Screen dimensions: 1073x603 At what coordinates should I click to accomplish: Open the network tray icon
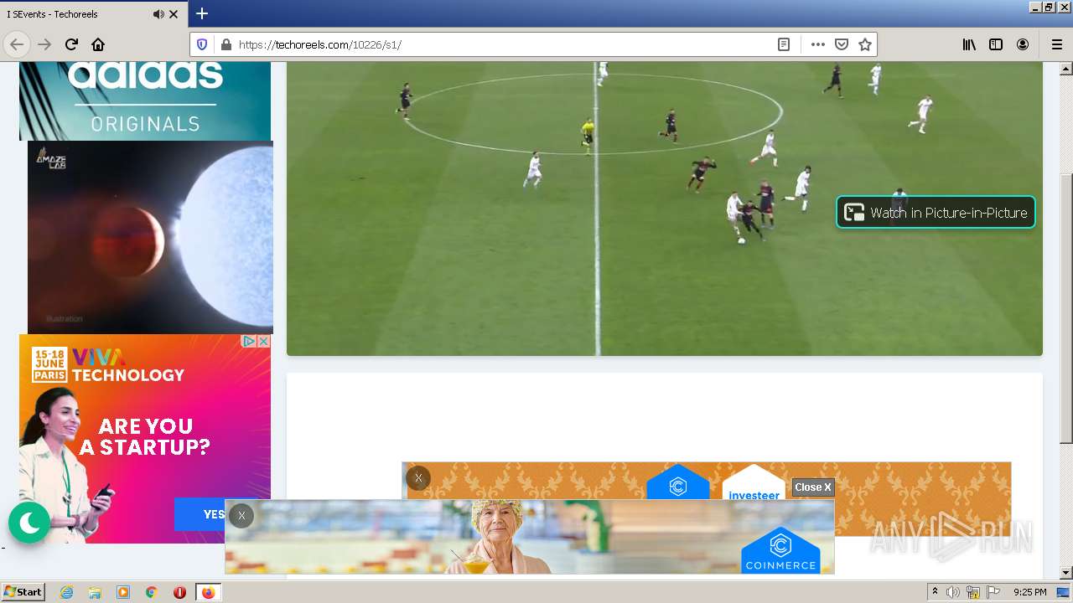click(x=973, y=592)
